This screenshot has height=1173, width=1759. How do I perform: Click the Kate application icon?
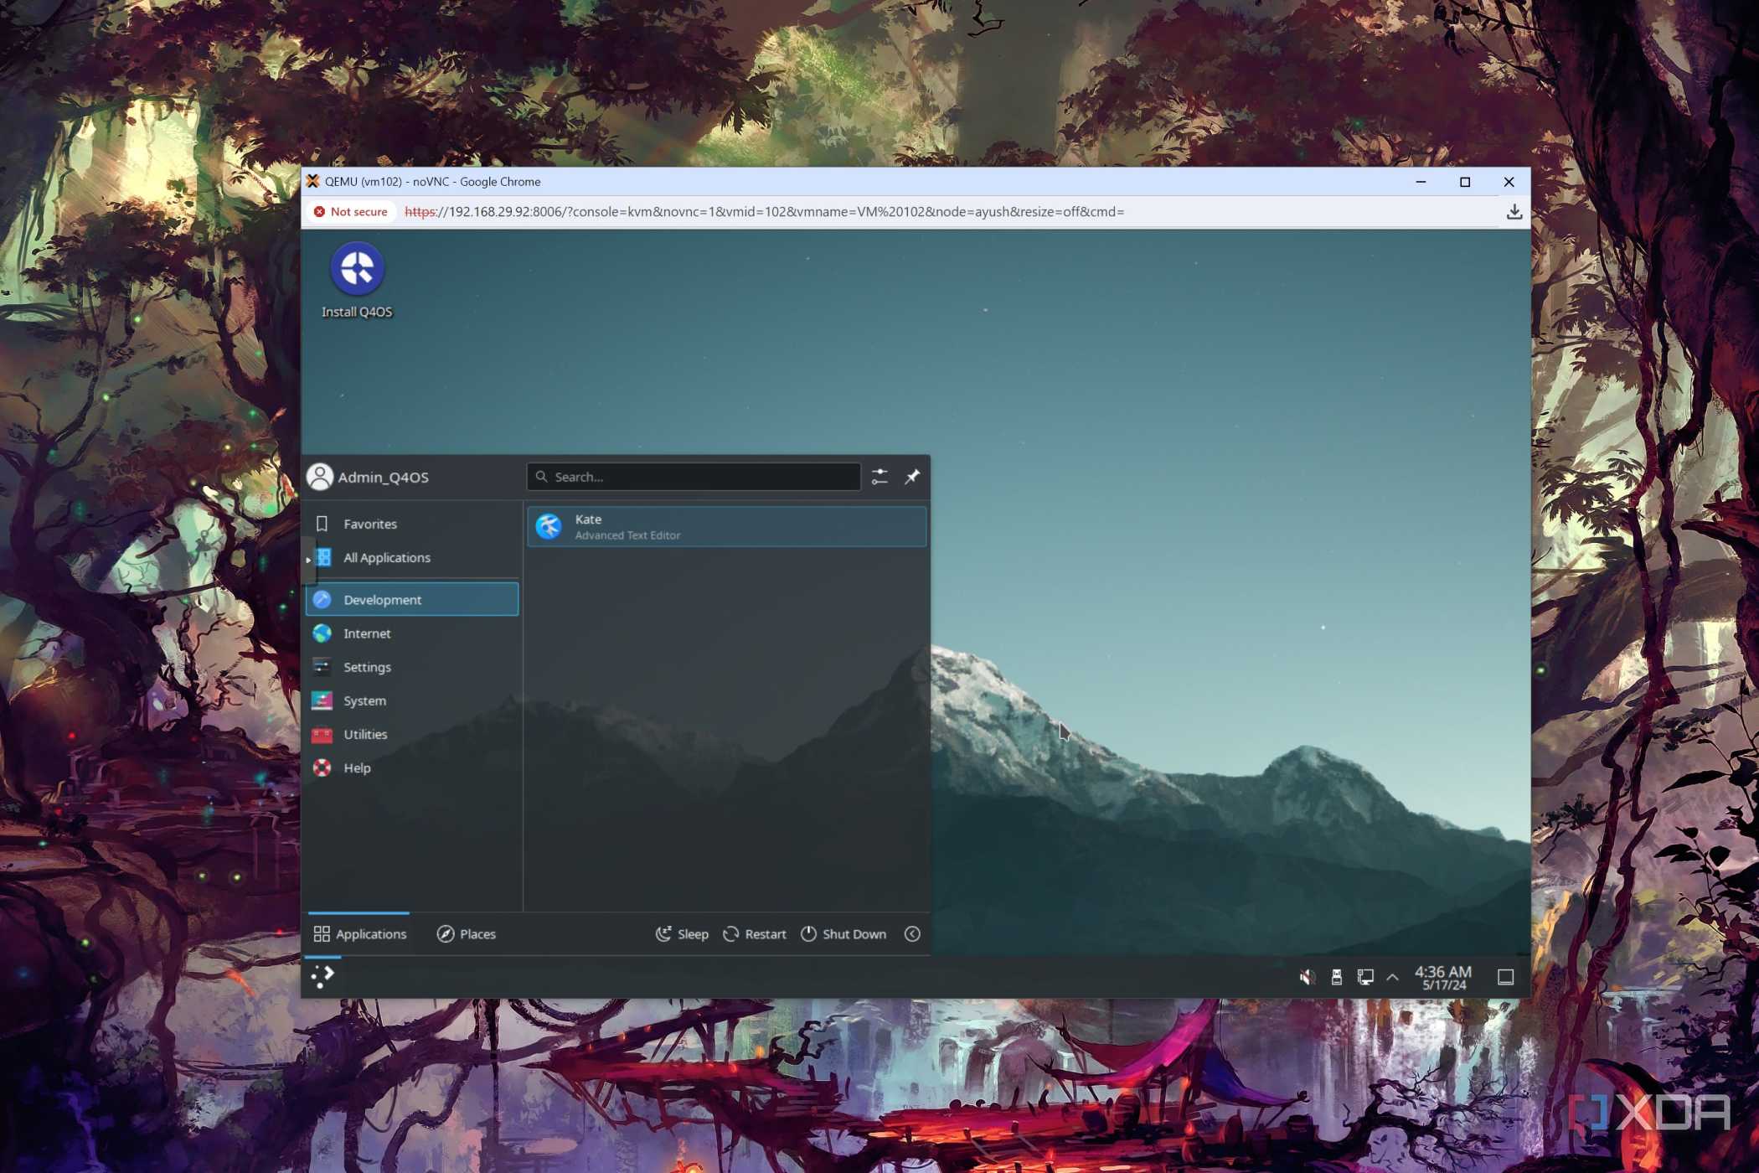pyautogui.click(x=549, y=527)
